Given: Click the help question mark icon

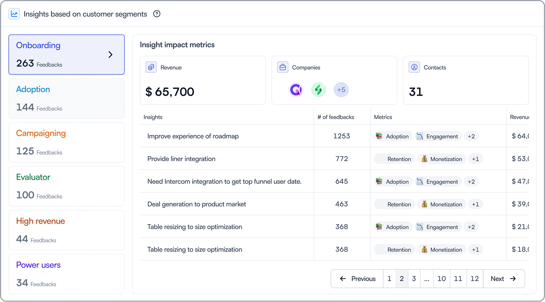Looking at the screenshot, I should click(157, 14).
